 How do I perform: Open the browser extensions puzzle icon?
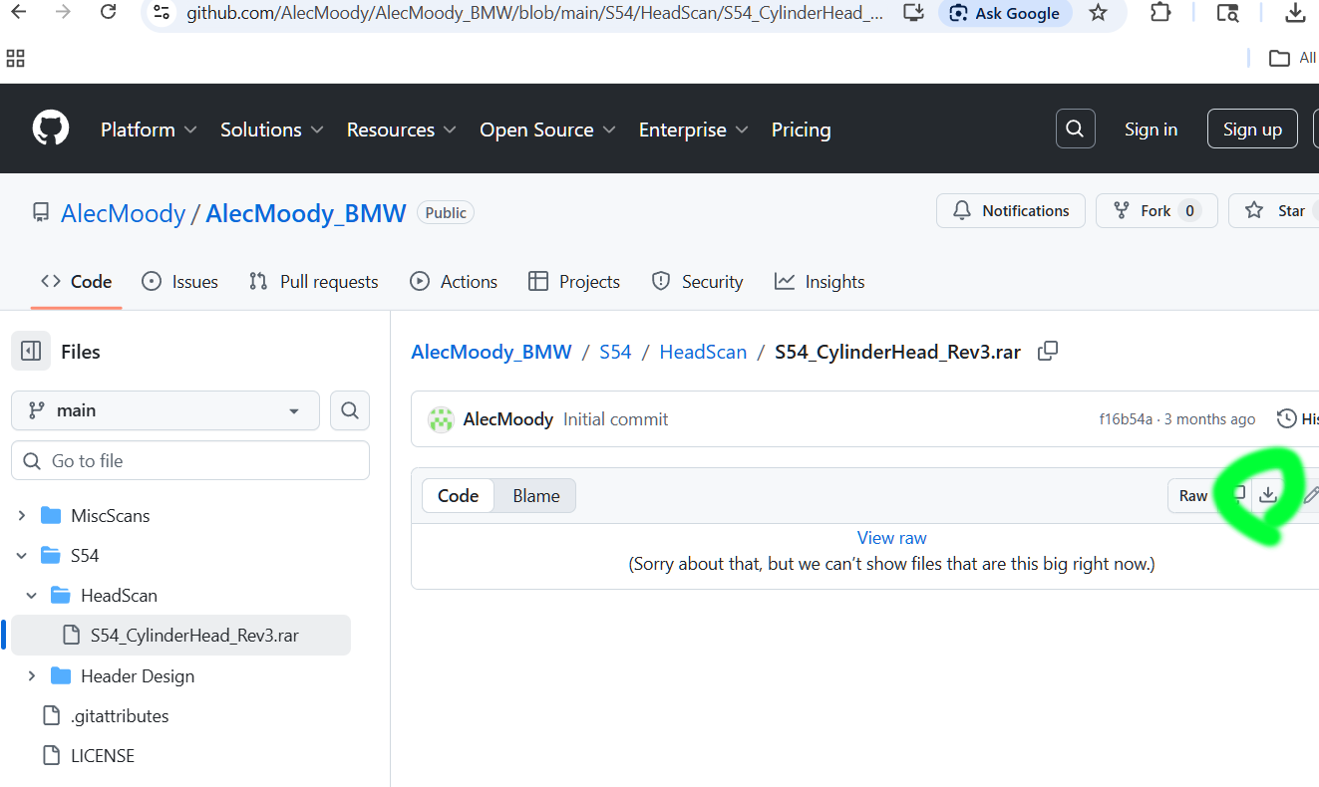point(1160,13)
